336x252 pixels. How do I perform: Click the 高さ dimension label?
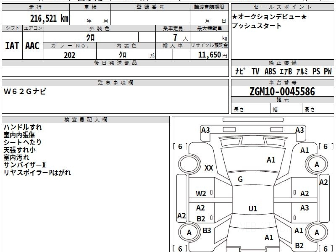[x=310, y=110]
